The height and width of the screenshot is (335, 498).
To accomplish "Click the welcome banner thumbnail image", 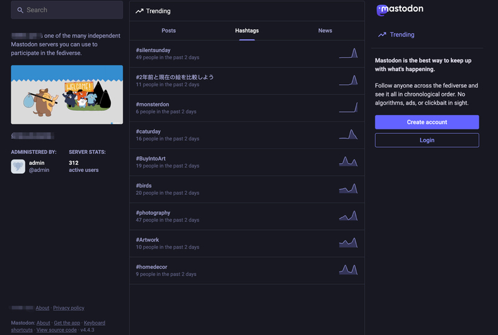I will 67,95.
